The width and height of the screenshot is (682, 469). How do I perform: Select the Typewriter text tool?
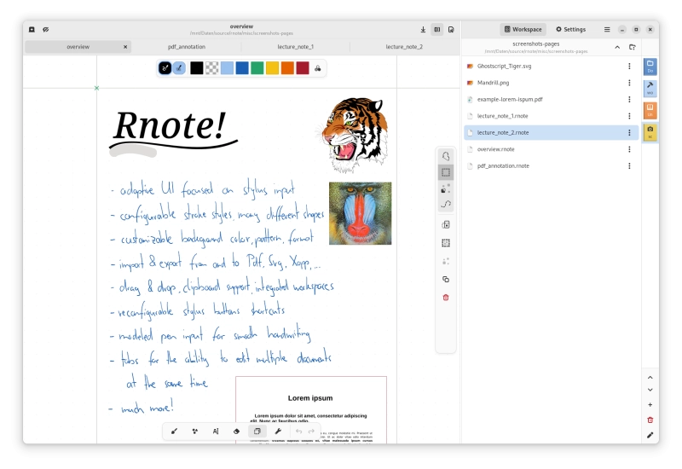coord(216,431)
